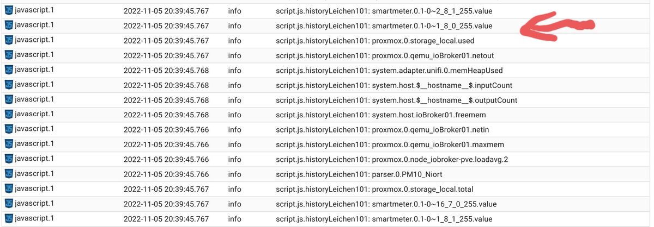
Task: Click the info severity on the memHeapUsed row
Action: point(234,70)
